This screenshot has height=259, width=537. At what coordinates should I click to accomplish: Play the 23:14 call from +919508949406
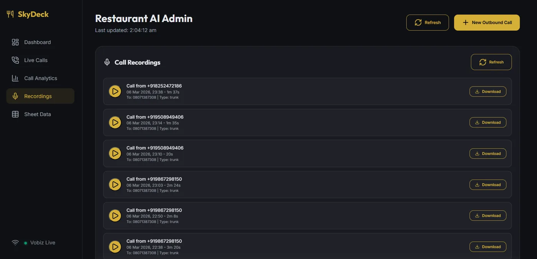coord(115,123)
